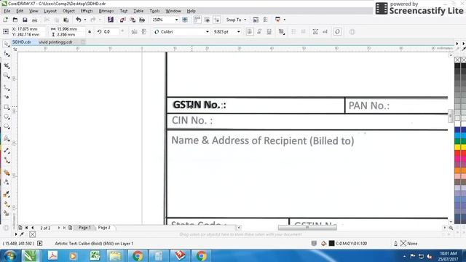The image size is (466, 262).
Task: Switch to Page 1 tab
Action: 84,228
